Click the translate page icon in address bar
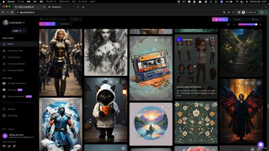Viewport: 269px width, 151px height. click(x=224, y=12)
